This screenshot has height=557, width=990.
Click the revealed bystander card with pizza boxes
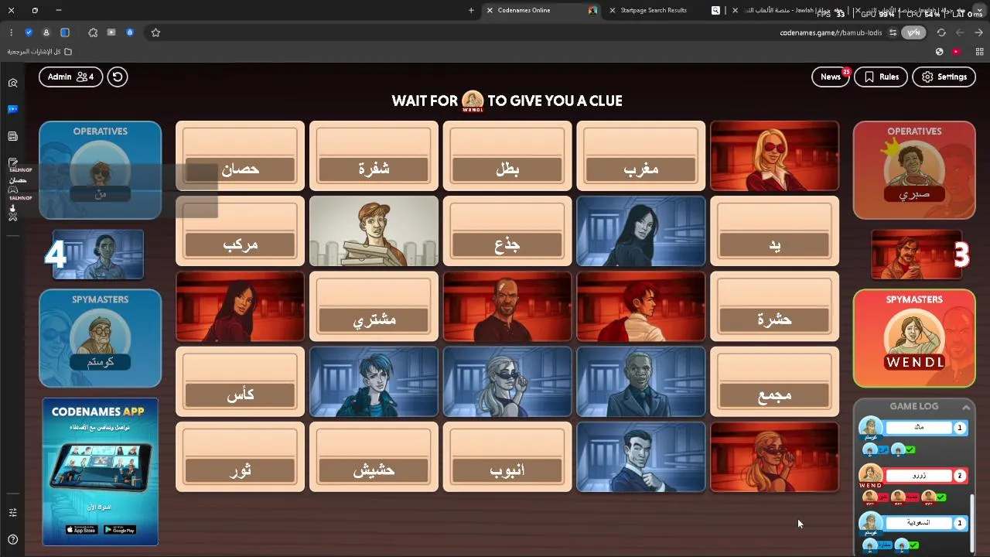374,231
